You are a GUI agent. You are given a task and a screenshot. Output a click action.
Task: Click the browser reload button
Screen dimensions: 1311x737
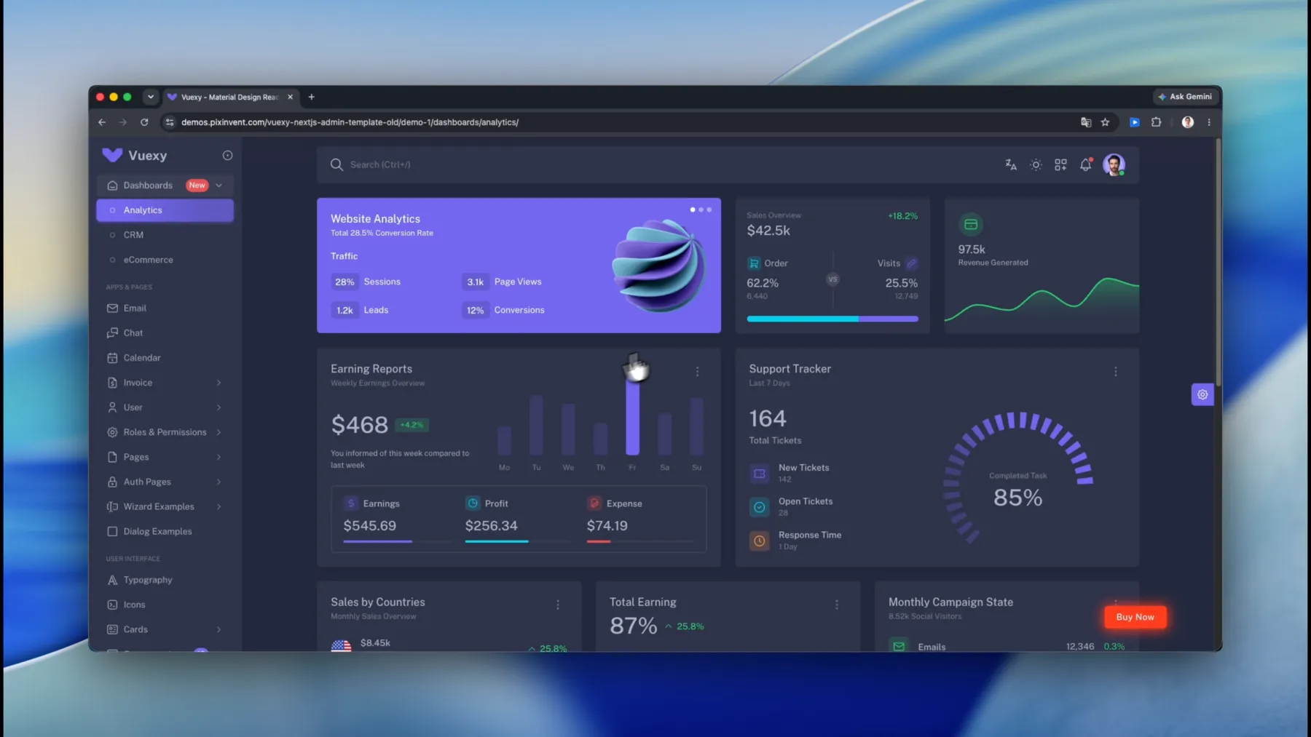click(144, 122)
